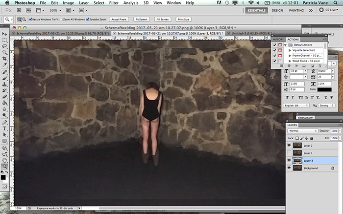Select the Eyedropper tool
Viewport: 343px width, 214px height.
point(4,65)
